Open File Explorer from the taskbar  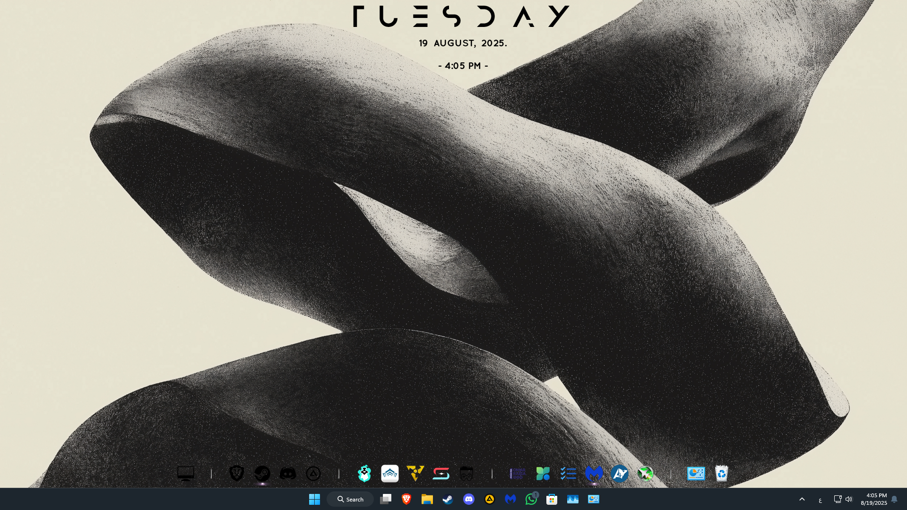[x=427, y=499]
